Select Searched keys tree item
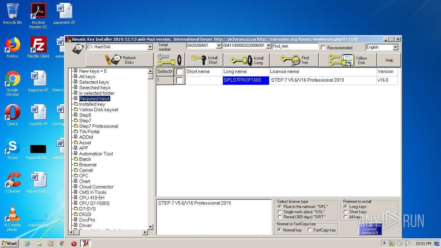 (x=95, y=87)
